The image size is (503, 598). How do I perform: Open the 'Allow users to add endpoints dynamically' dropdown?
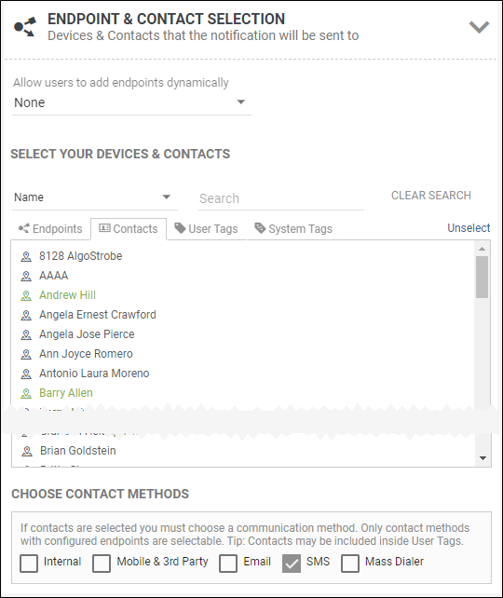132,102
